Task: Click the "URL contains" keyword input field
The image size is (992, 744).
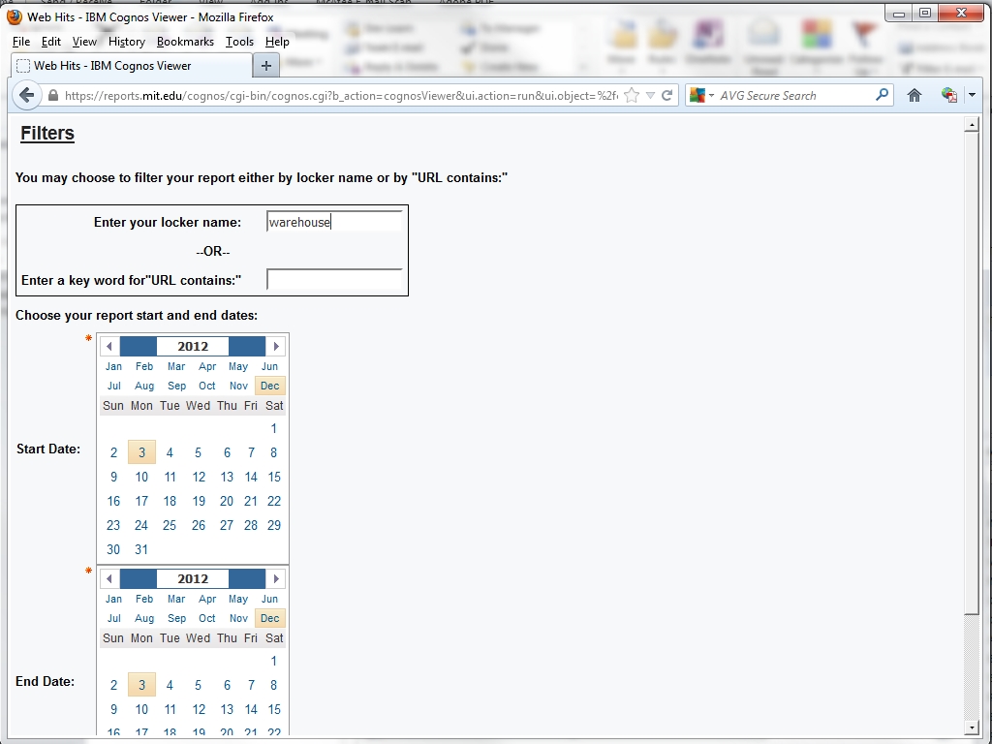Action: tap(334, 280)
